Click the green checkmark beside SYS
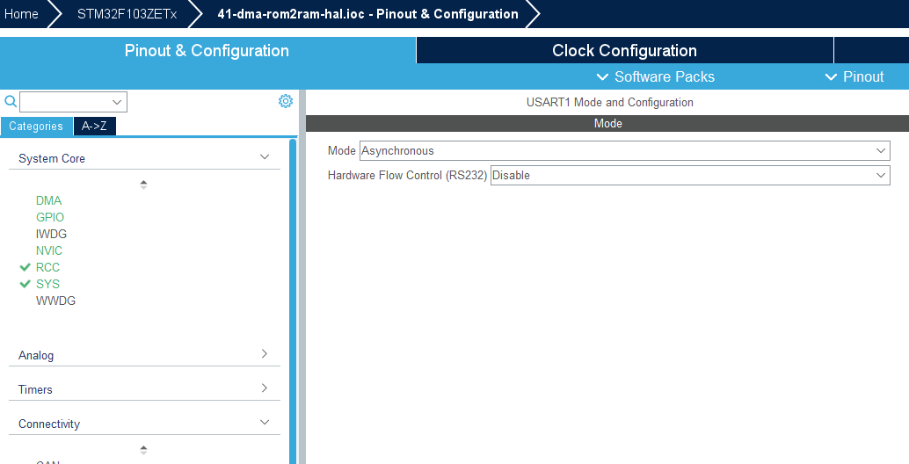The width and height of the screenshot is (909, 464). [25, 284]
